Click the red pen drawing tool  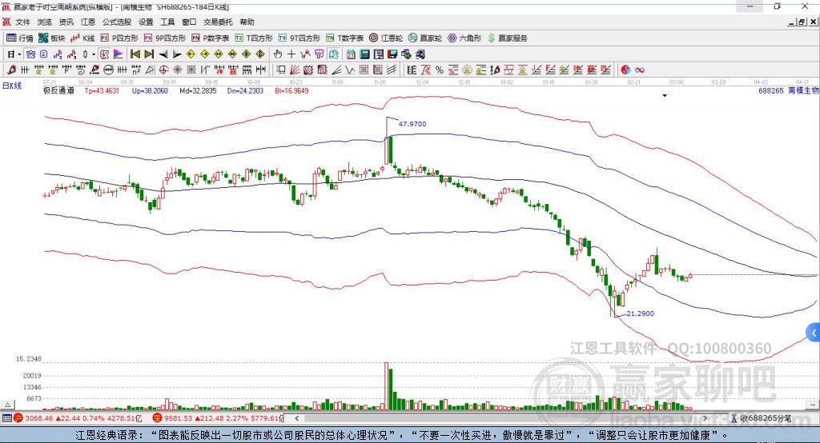11,70
